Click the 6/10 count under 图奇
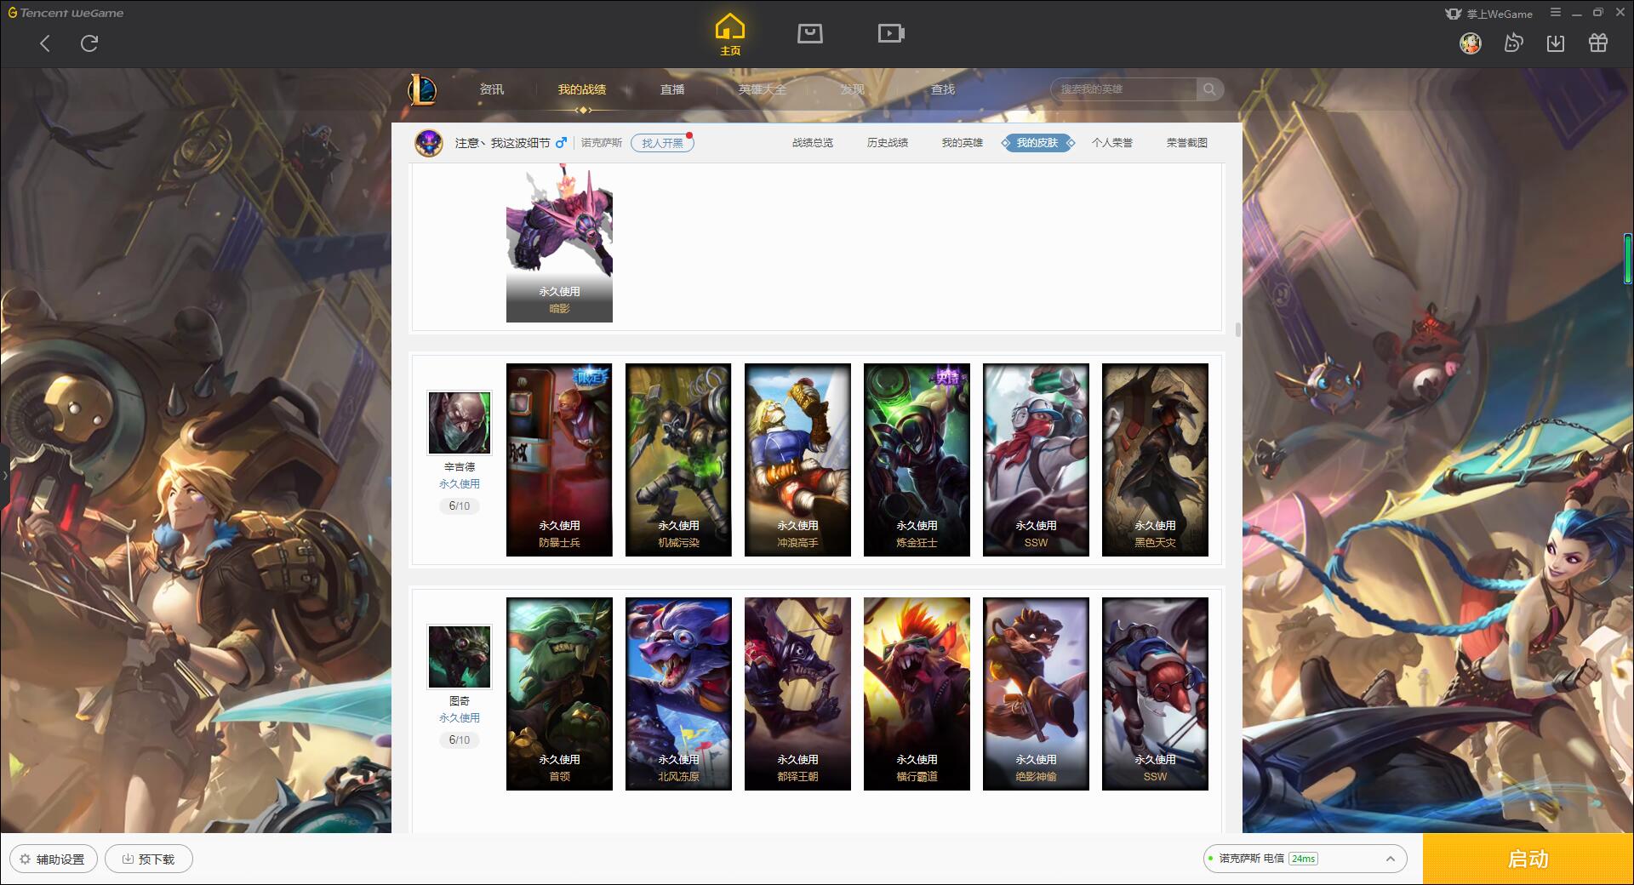 pyautogui.click(x=460, y=739)
